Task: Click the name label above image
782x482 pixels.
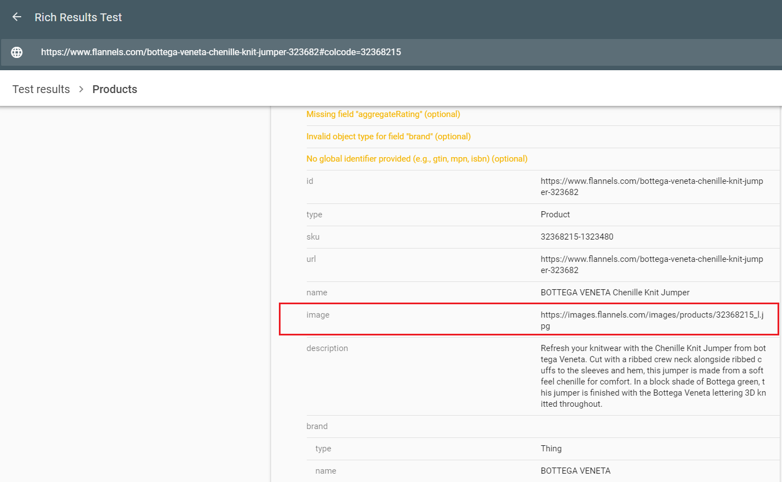Action: tap(317, 293)
